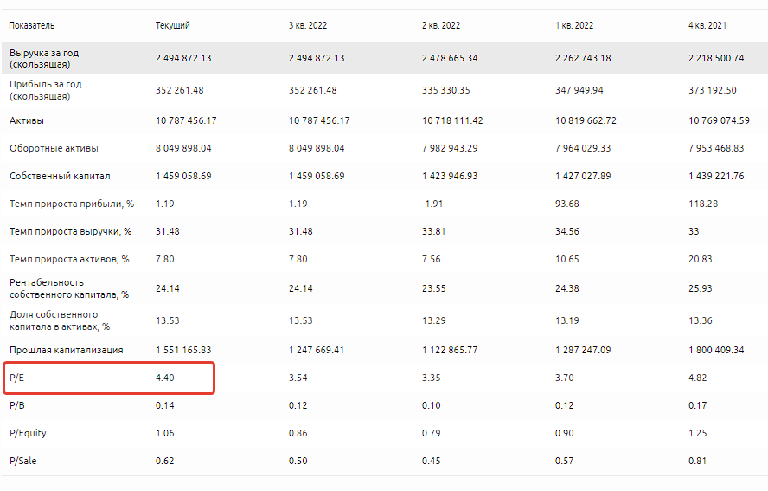
Task: Click the current P/B value 0.14
Action: 165,405
